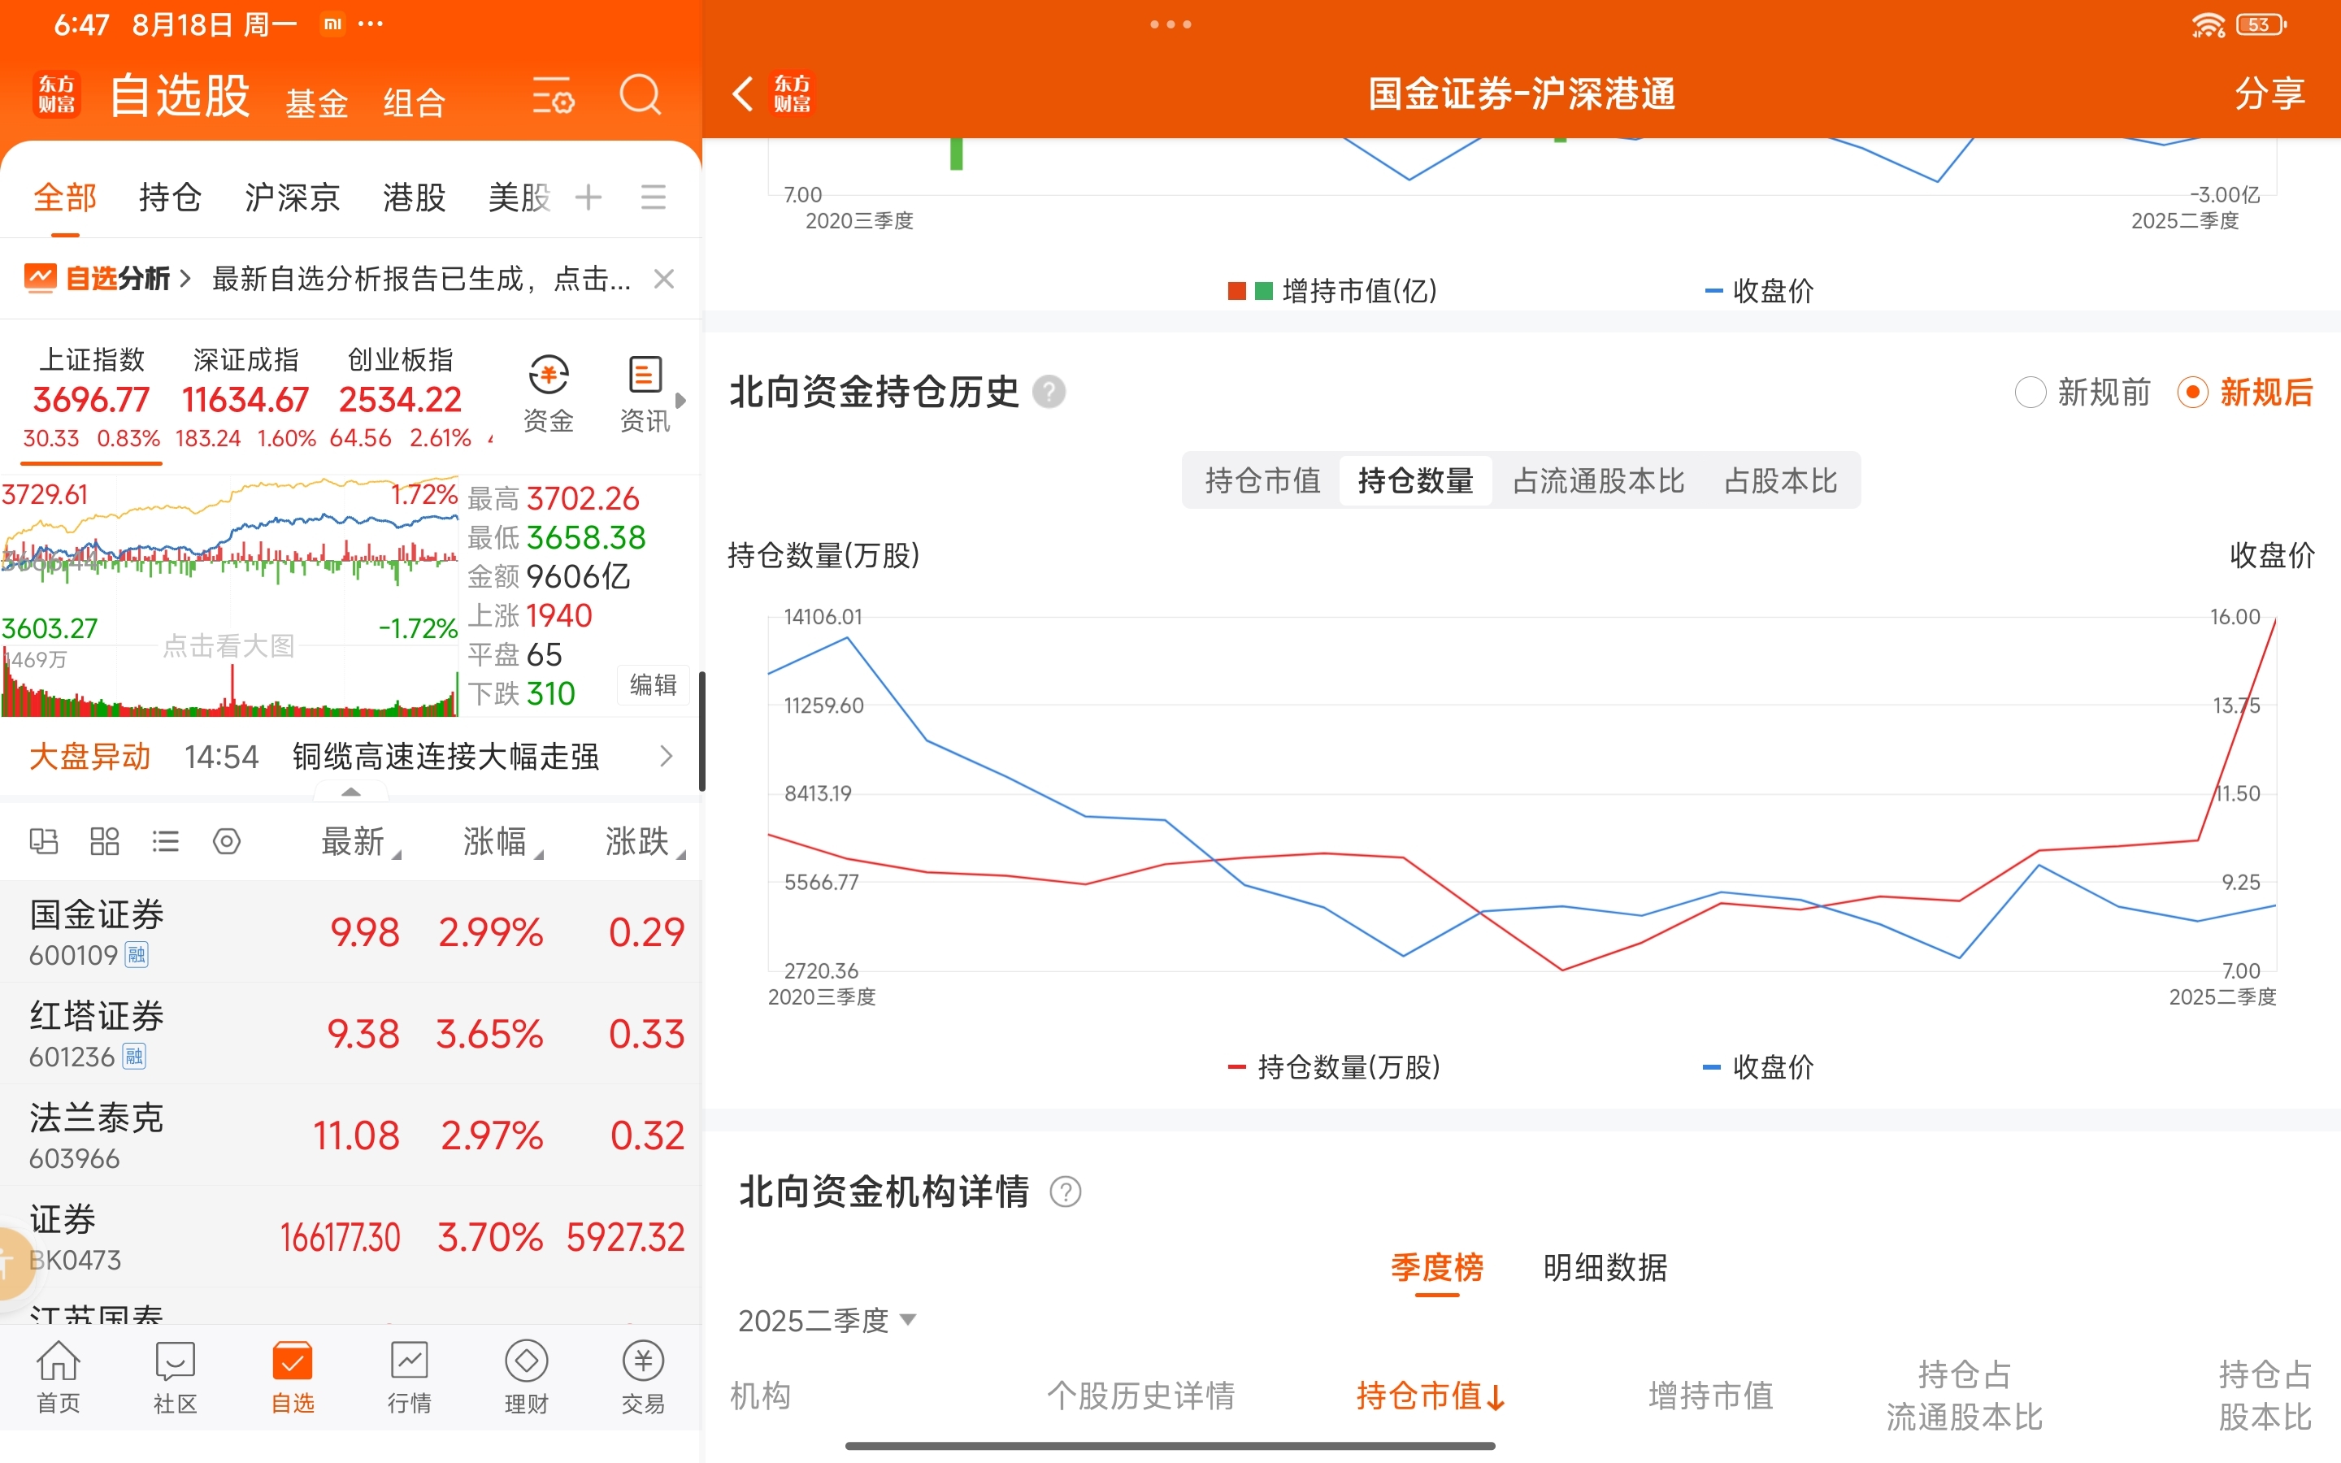
Task: Open the 理财 wealth tab
Action: [526, 1377]
